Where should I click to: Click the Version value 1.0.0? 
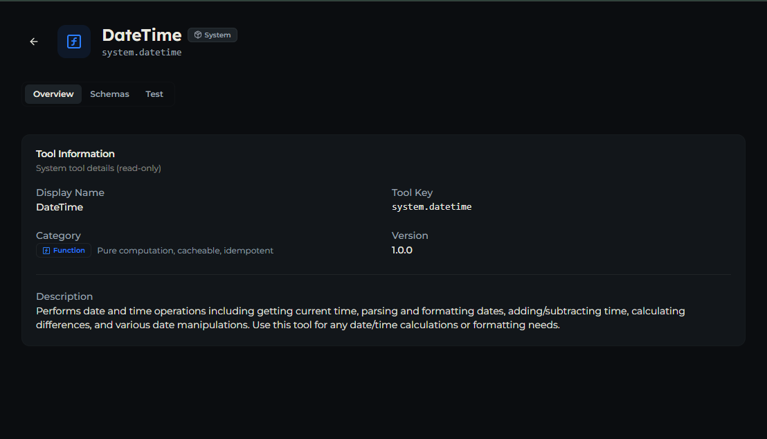point(402,250)
